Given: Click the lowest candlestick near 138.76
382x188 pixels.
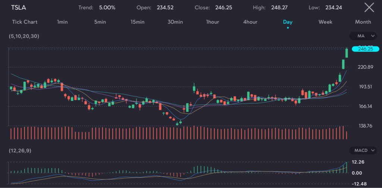Looking at the screenshot, I should coord(177,124).
